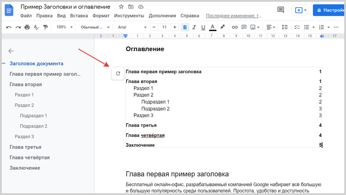The width and height of the screenshot is (346, 195).
Task: Run the spell check tool
Action: 36,27
